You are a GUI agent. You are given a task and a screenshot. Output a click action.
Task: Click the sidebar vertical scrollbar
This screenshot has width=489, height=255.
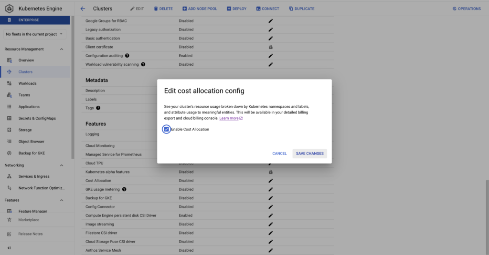click(73, 87)
